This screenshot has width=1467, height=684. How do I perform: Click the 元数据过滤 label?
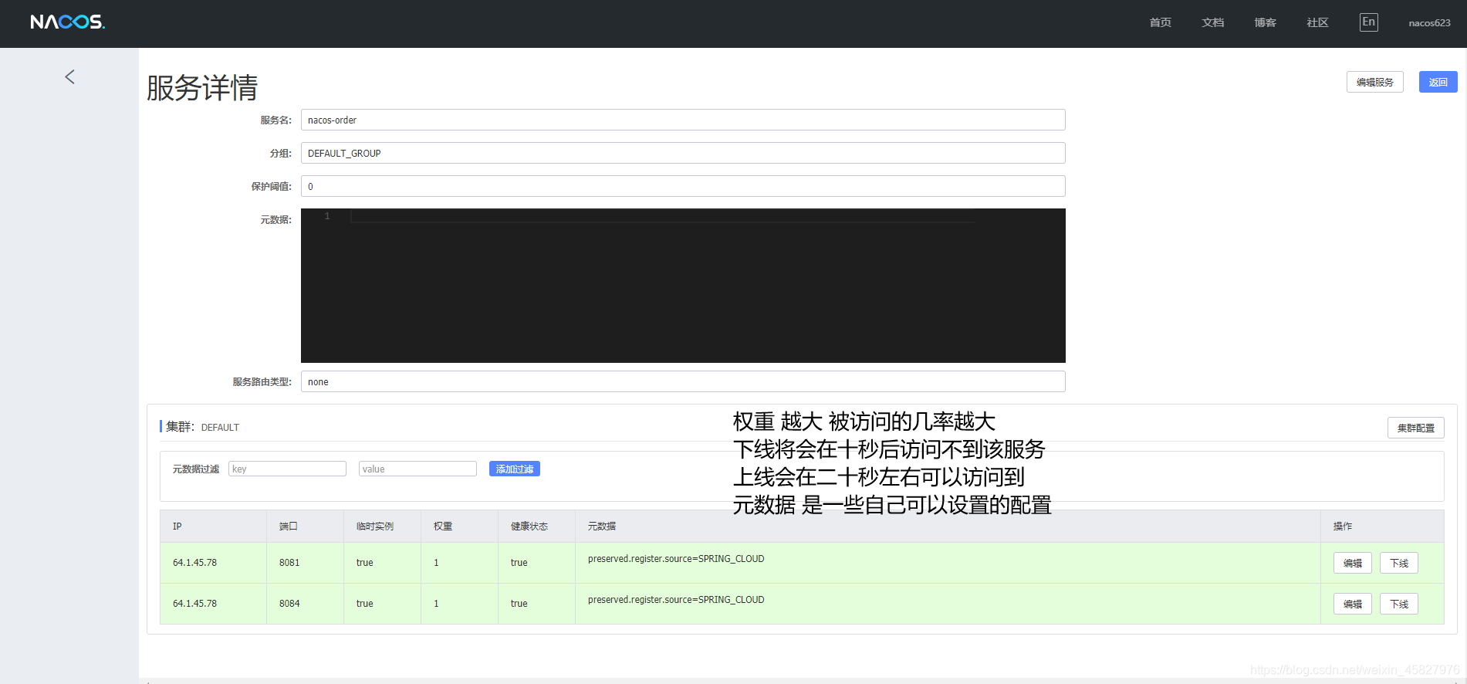(x=195, y=469)
